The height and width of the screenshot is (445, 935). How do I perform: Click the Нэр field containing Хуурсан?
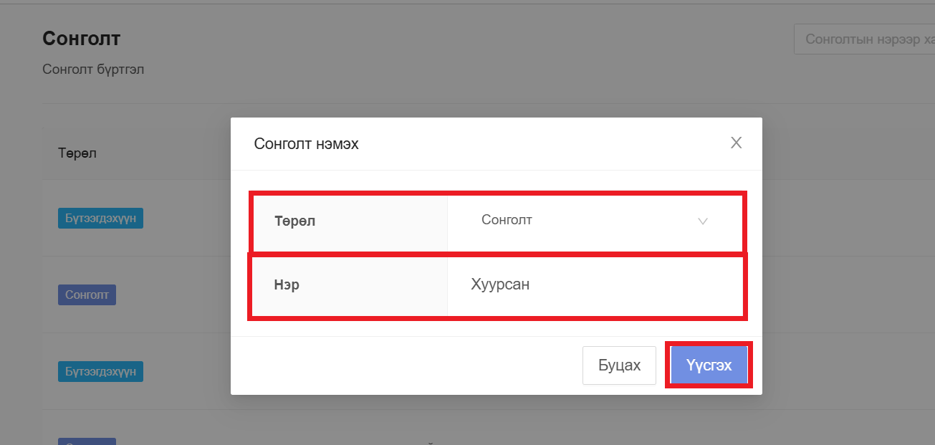click(595, 285)
